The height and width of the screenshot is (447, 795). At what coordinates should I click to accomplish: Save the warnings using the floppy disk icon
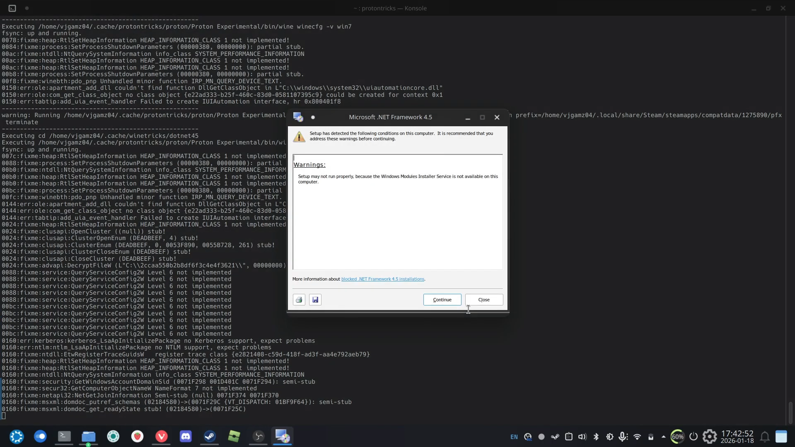315,300
